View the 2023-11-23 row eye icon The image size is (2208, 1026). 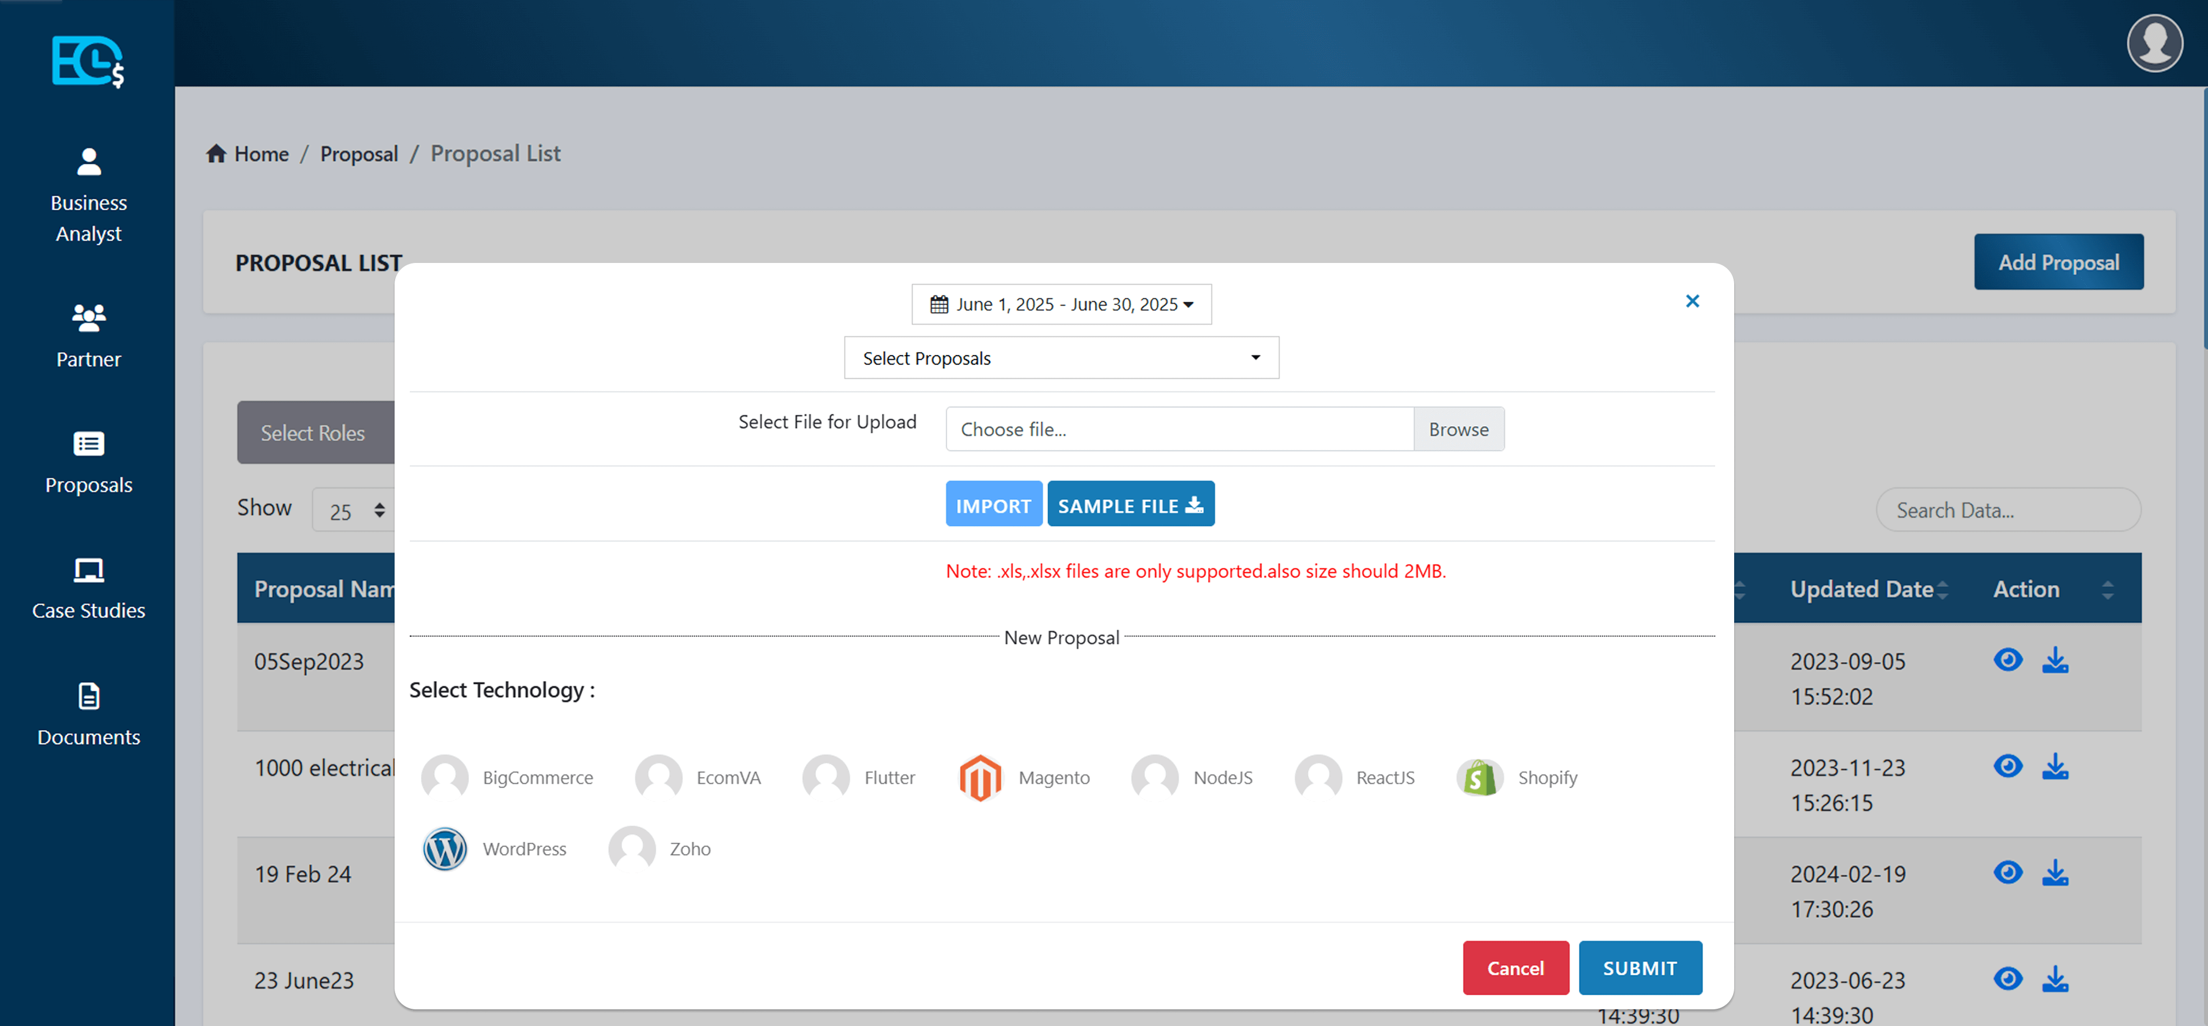[2007, 765]
